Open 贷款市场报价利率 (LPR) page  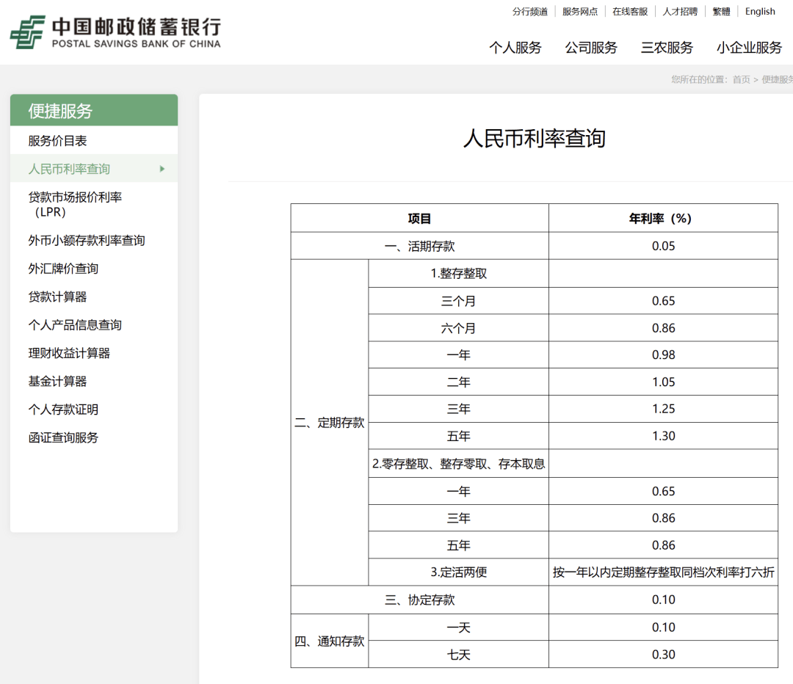[77, 204]
